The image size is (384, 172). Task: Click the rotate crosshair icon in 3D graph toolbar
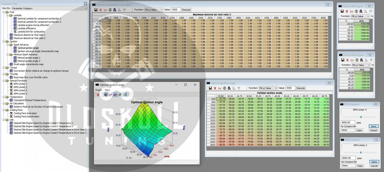tap(106, 95)
